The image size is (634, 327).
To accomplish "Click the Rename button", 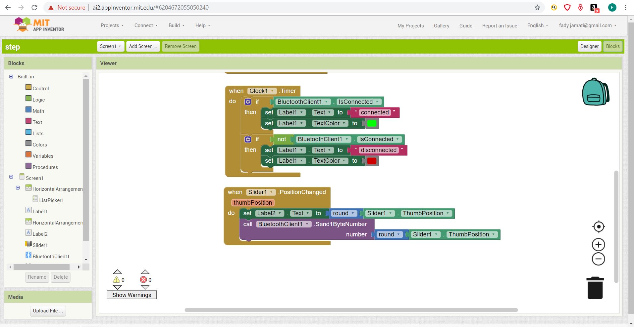I will 37,277.
